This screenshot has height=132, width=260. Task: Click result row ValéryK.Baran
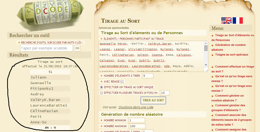coord(50,100)
